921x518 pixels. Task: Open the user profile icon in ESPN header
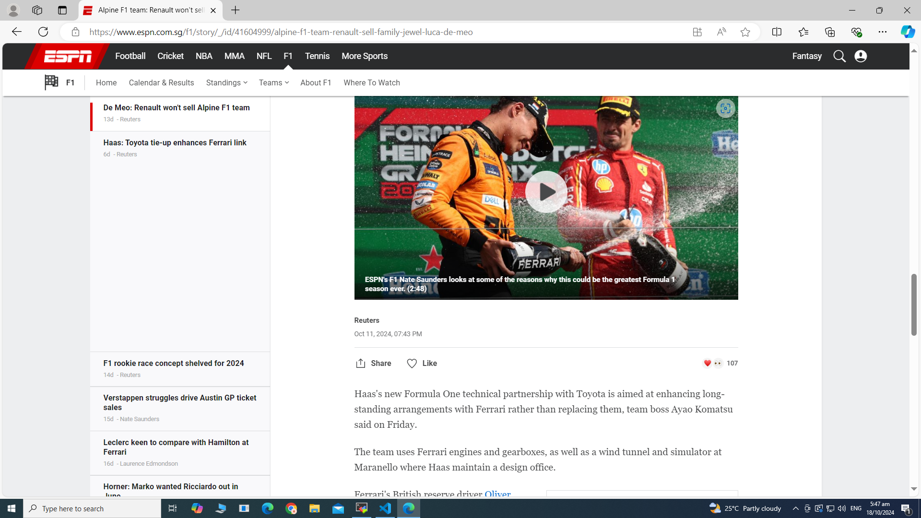coord(861,56)
